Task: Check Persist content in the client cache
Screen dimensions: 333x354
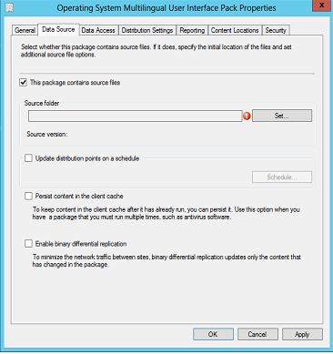Action: [x=28, y=196]
